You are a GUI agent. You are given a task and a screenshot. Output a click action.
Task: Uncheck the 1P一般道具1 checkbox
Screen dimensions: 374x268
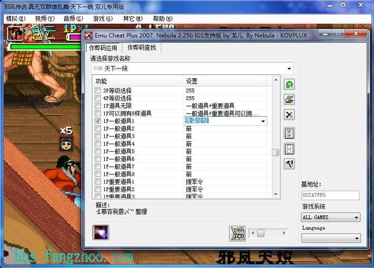click(x=98, y=121)
